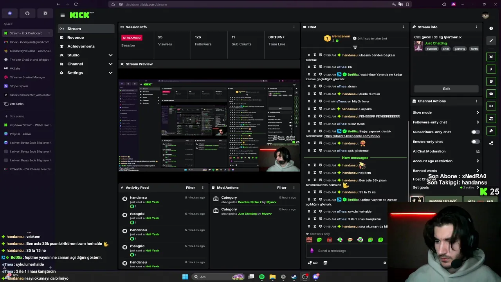
Task: Select Stream in the sidebar
Action: (x=86, y=29)
